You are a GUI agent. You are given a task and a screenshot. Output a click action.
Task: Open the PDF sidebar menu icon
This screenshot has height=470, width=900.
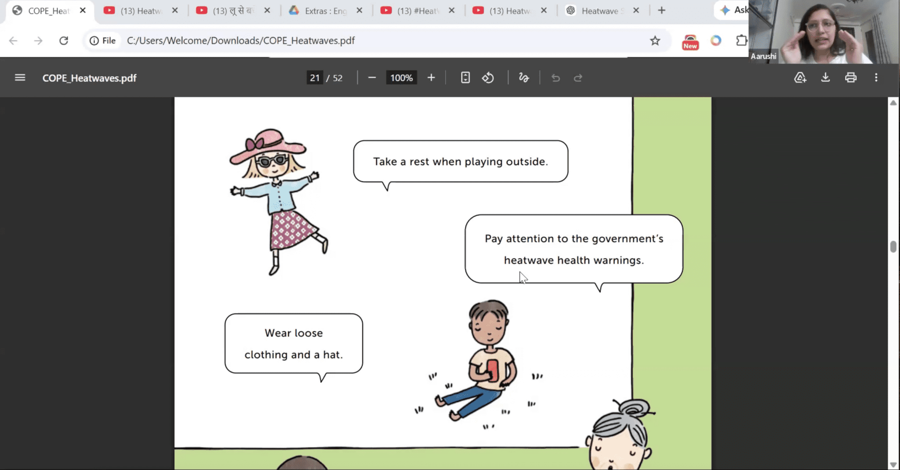pyautogui.click(x=20, y=78)
